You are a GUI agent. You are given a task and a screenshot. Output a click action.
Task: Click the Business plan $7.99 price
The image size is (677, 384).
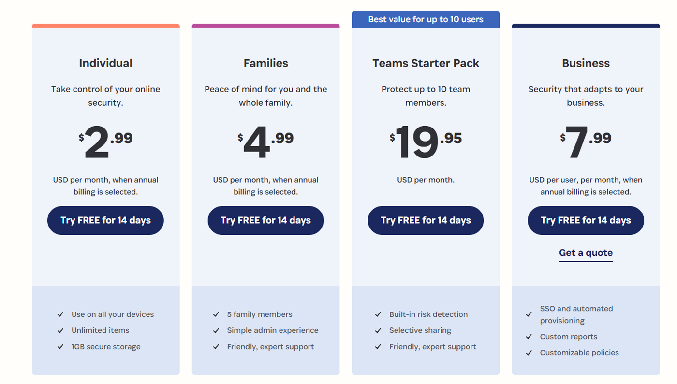(x=586, y=142)
